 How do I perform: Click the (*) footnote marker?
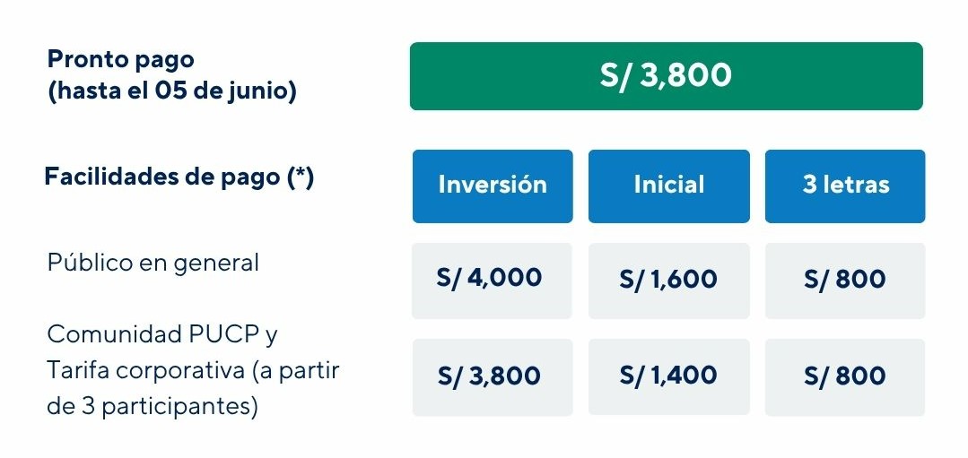[x=300, y=177]
